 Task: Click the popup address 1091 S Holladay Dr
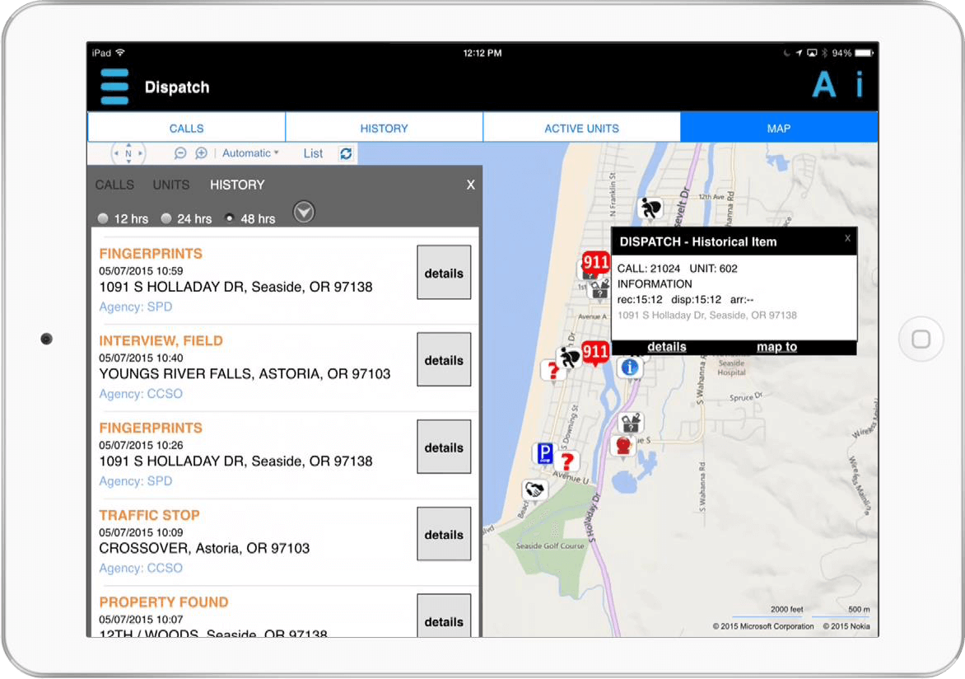pyautogui.click(x=707, y=315)
